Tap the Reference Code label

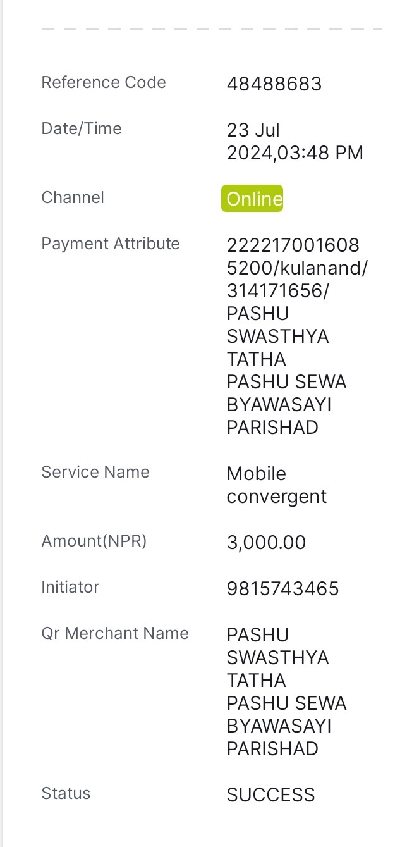coord(104,82)
